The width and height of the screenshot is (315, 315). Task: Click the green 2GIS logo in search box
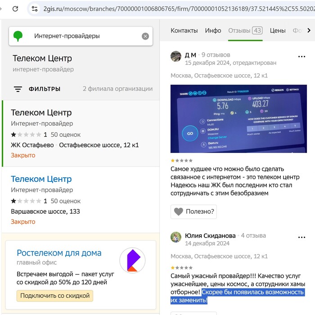(x=18, y=36)
